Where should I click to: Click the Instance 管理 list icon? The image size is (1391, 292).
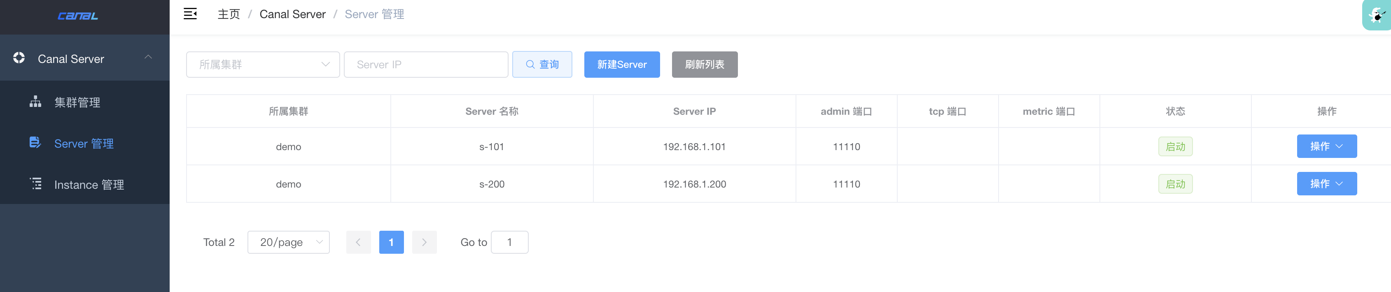[x=35, y=183]
